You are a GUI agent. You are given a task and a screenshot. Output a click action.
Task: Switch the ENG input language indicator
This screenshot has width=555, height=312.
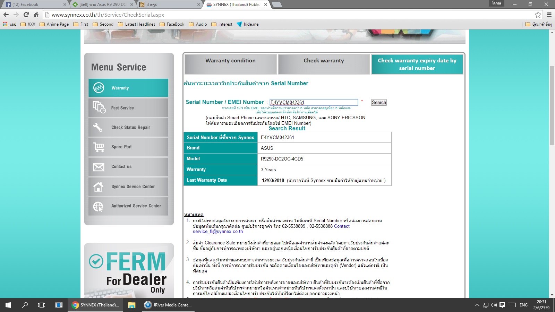coord(523,305)
